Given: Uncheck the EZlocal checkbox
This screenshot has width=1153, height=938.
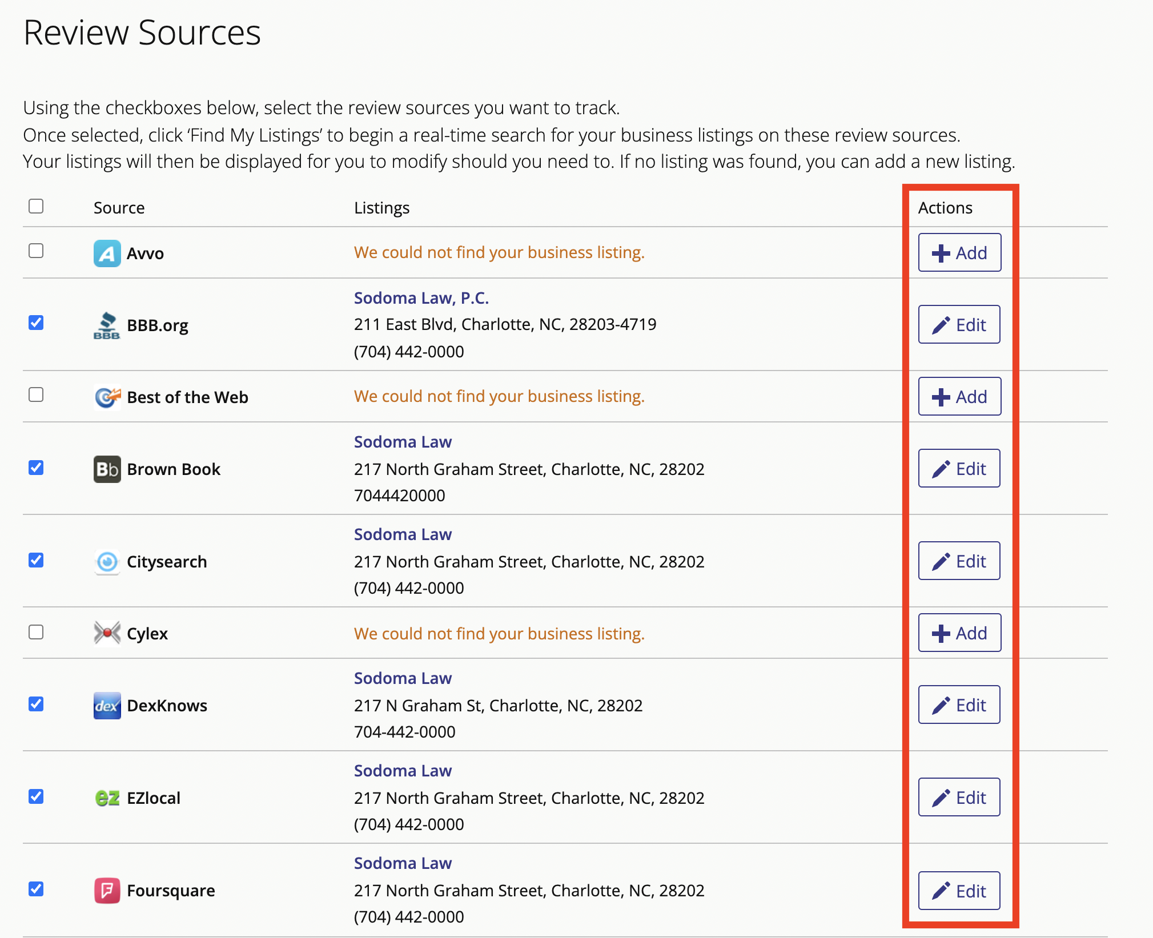Looking at the screenshot, I should [x=36, y=796].
